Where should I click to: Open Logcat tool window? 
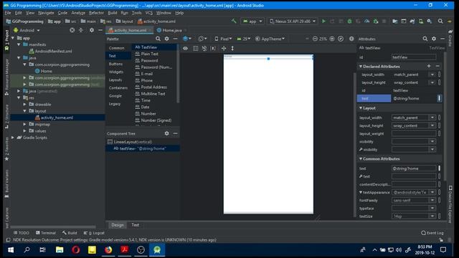(x=95, y=233)
